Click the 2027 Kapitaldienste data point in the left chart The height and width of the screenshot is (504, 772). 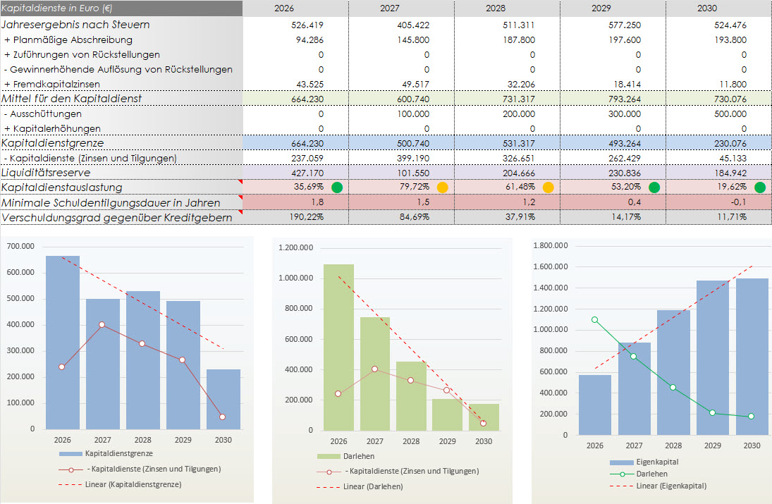pos(102,325)
